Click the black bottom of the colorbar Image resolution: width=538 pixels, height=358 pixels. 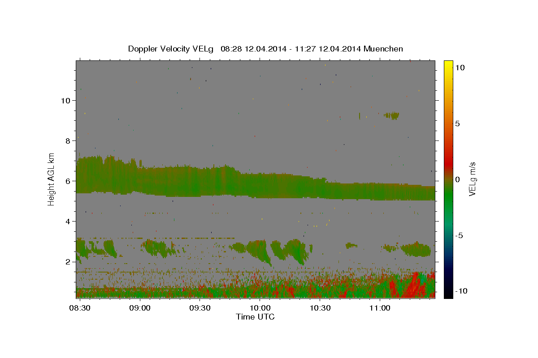(x=448, y=293)
